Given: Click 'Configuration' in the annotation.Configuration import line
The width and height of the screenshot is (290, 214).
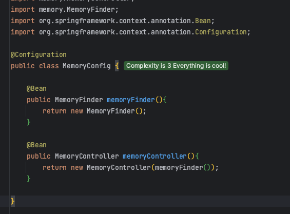Looking at the screenshot, I should click(x=221, y=32).
